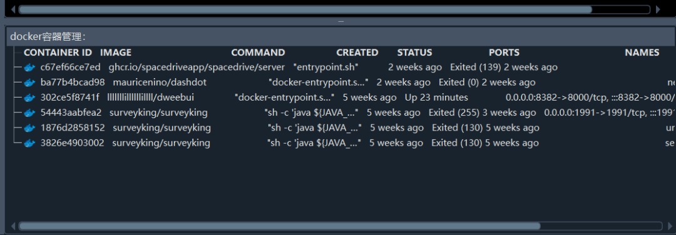Viewport: 676px width, 235px height.
Task: Click the CREATED column header
Action: click(357, 52)
